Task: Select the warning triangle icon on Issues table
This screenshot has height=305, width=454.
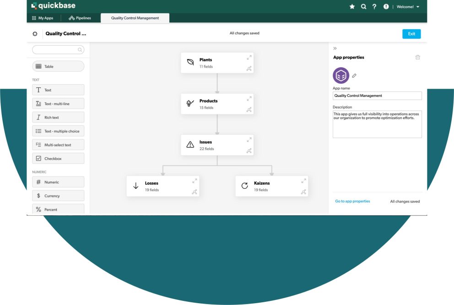Action: click(189, 145)
